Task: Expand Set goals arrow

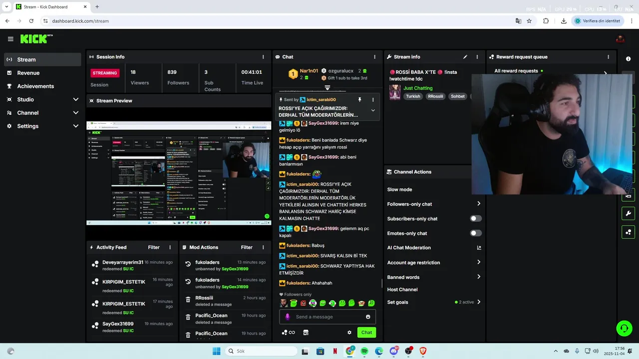Action: 479,302
